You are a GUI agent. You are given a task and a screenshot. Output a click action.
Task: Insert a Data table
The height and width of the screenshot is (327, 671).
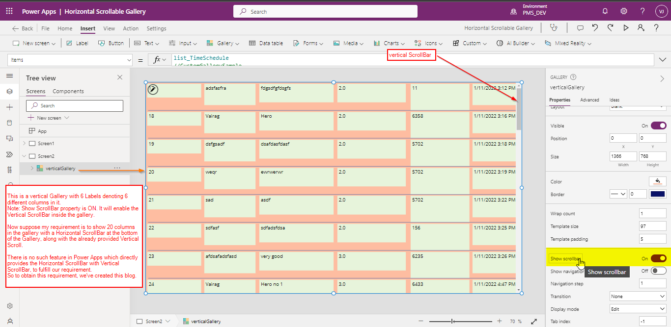click(266, 43)
